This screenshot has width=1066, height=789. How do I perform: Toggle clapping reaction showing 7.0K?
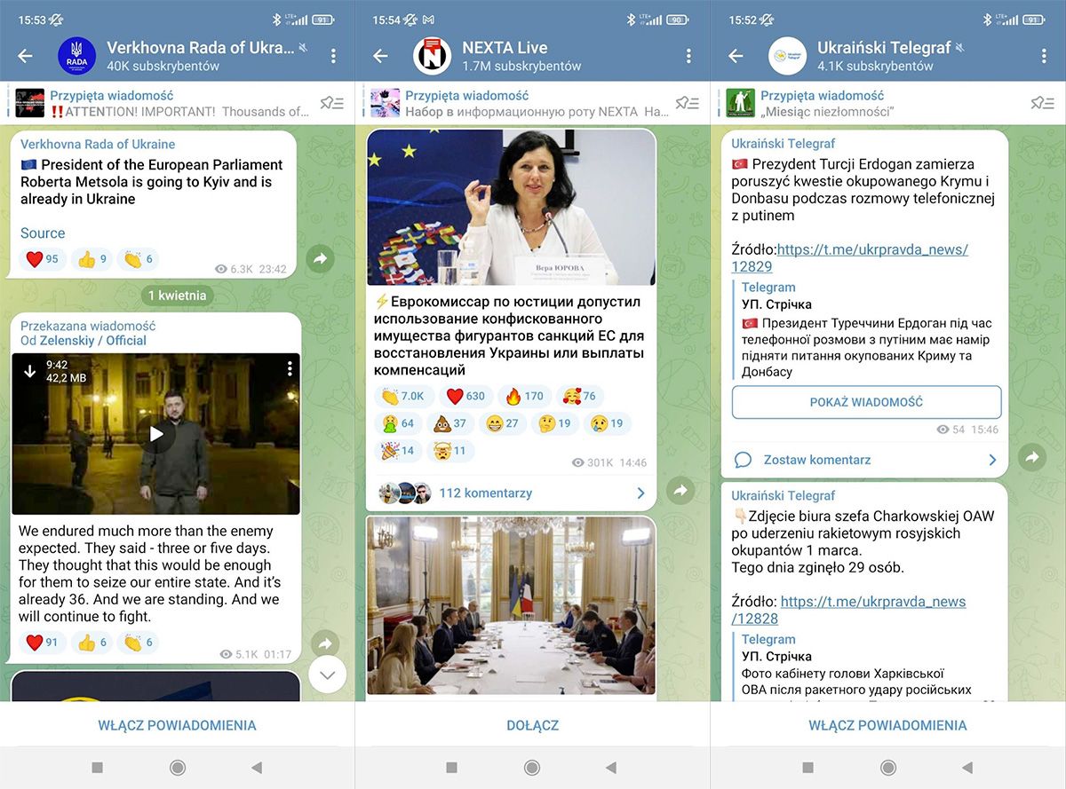tap(402, 396)
